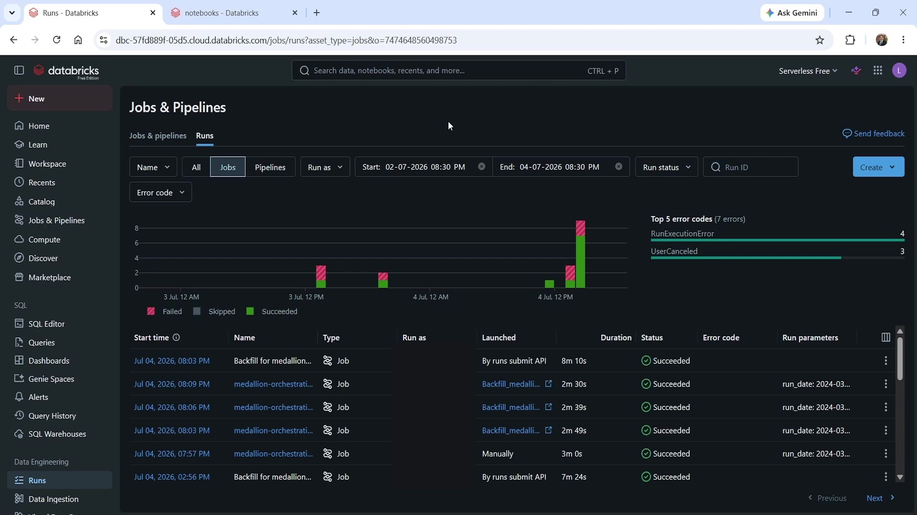Open SQL Warehouses from the sidebar
The image size is (917, 515).
[x=60, y=434]
